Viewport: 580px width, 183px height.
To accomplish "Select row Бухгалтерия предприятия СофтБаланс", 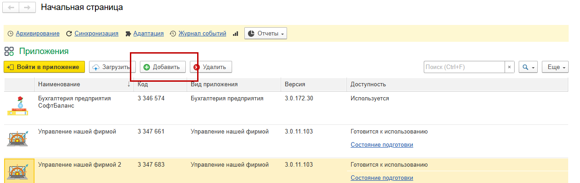I will coord(286,108).
